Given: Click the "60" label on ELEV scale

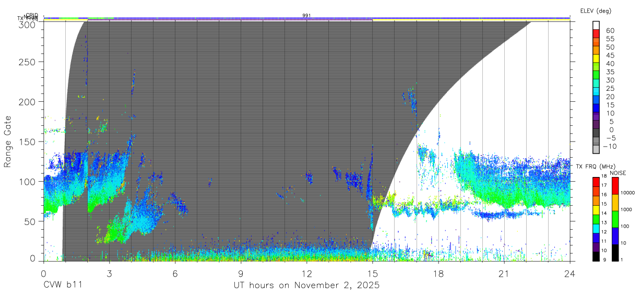Looking at the screenshot, I should click(610, 31).
